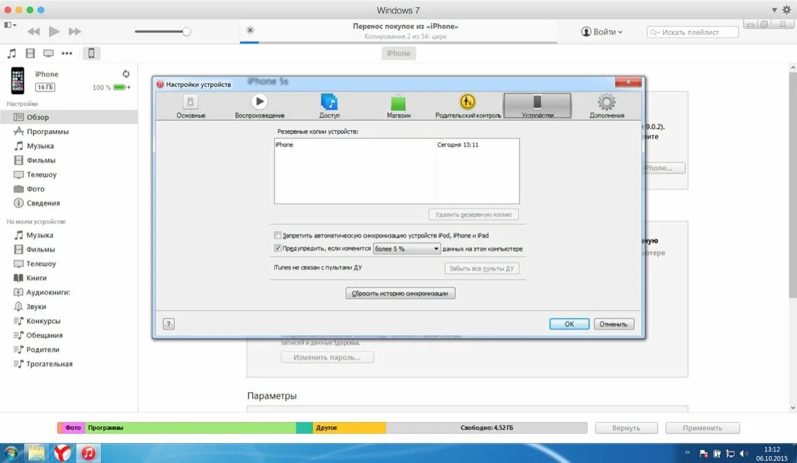Click the Вернуть button
The image size is (797, 463).
point(626,428)
